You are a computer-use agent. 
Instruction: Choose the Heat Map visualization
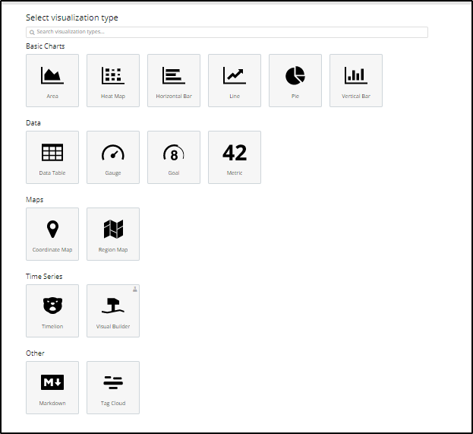coord(113,81)
